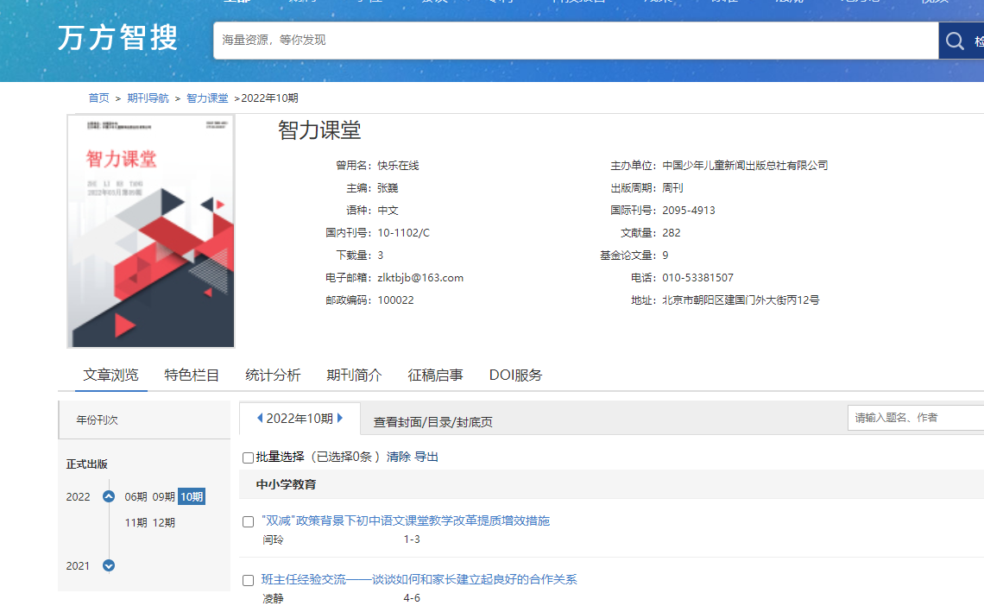Go to previous issue with left arrow
Image resolution: width=984 pixels, height=612 pixels.
click(x=260, y=418)
